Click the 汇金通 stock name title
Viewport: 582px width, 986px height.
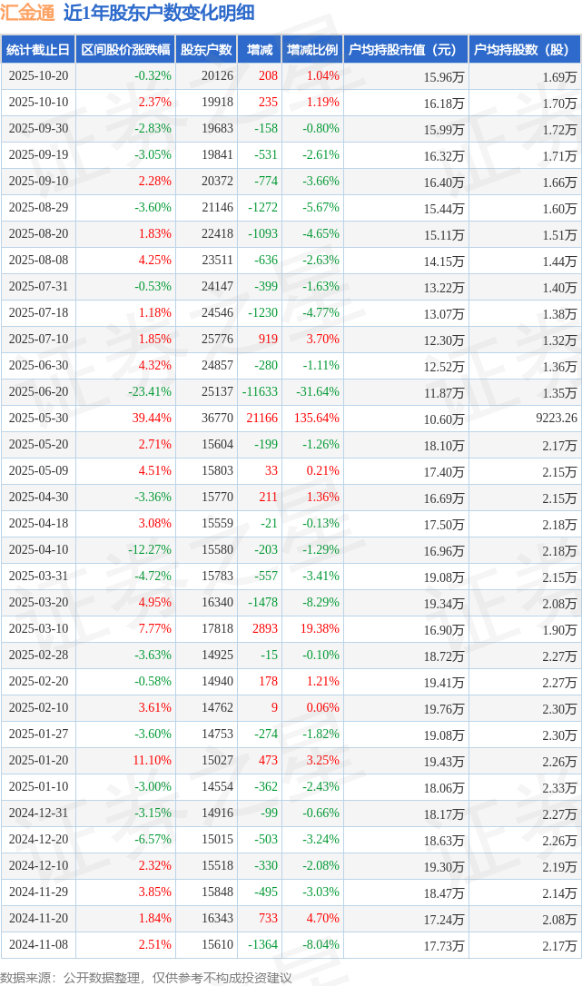28,13
